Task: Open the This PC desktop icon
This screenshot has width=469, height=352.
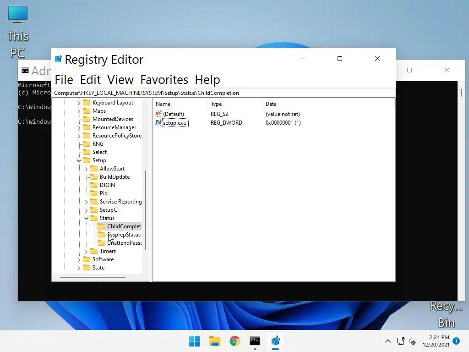Action: point(18,33)
